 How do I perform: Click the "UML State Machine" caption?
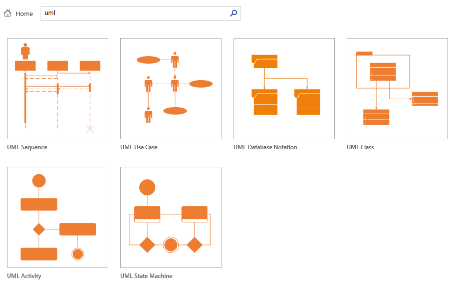(x=146, y=276)
